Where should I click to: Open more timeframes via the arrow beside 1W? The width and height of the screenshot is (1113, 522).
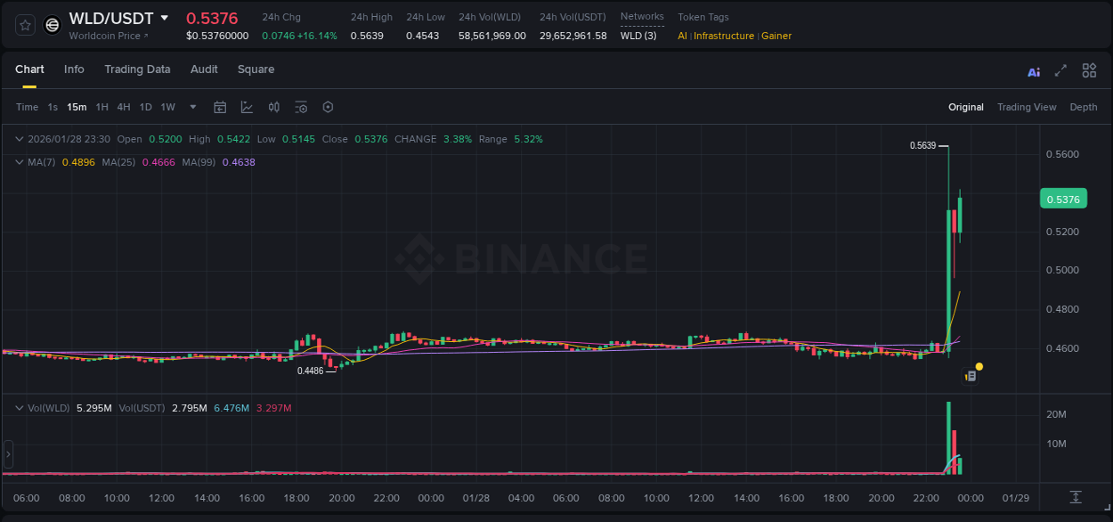pyautogui.click(x=191, y=107)
